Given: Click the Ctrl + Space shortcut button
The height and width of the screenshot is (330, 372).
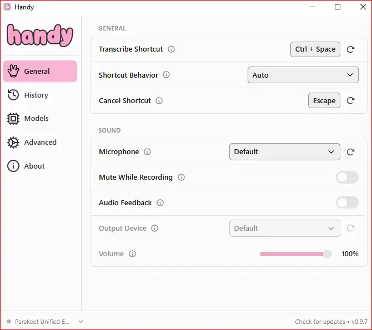Looking at the screenshot, I should [x=315, y=49].
